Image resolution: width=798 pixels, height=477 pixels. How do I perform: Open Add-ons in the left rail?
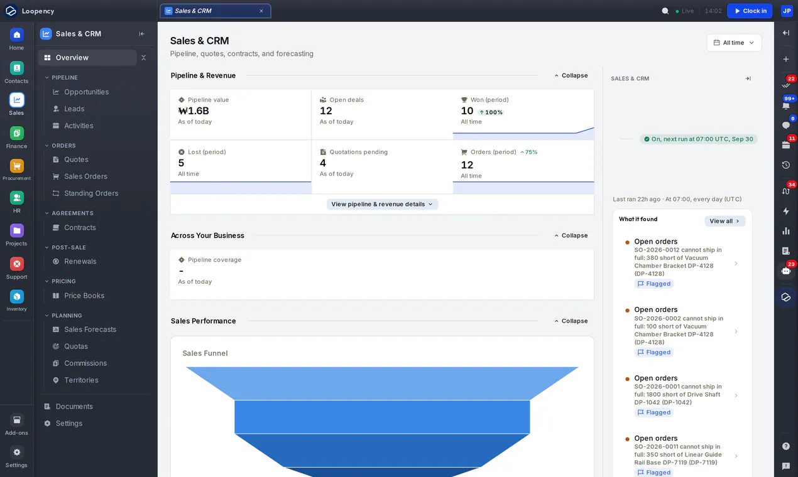(x=17, y=425)
